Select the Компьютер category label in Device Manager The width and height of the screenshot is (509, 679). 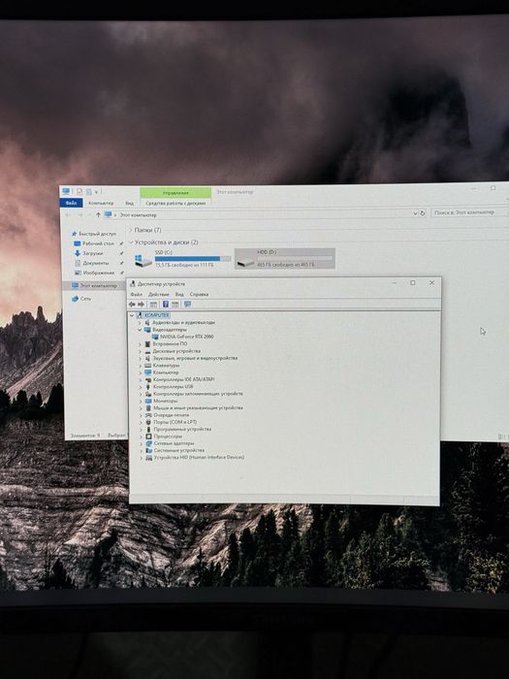166,372
